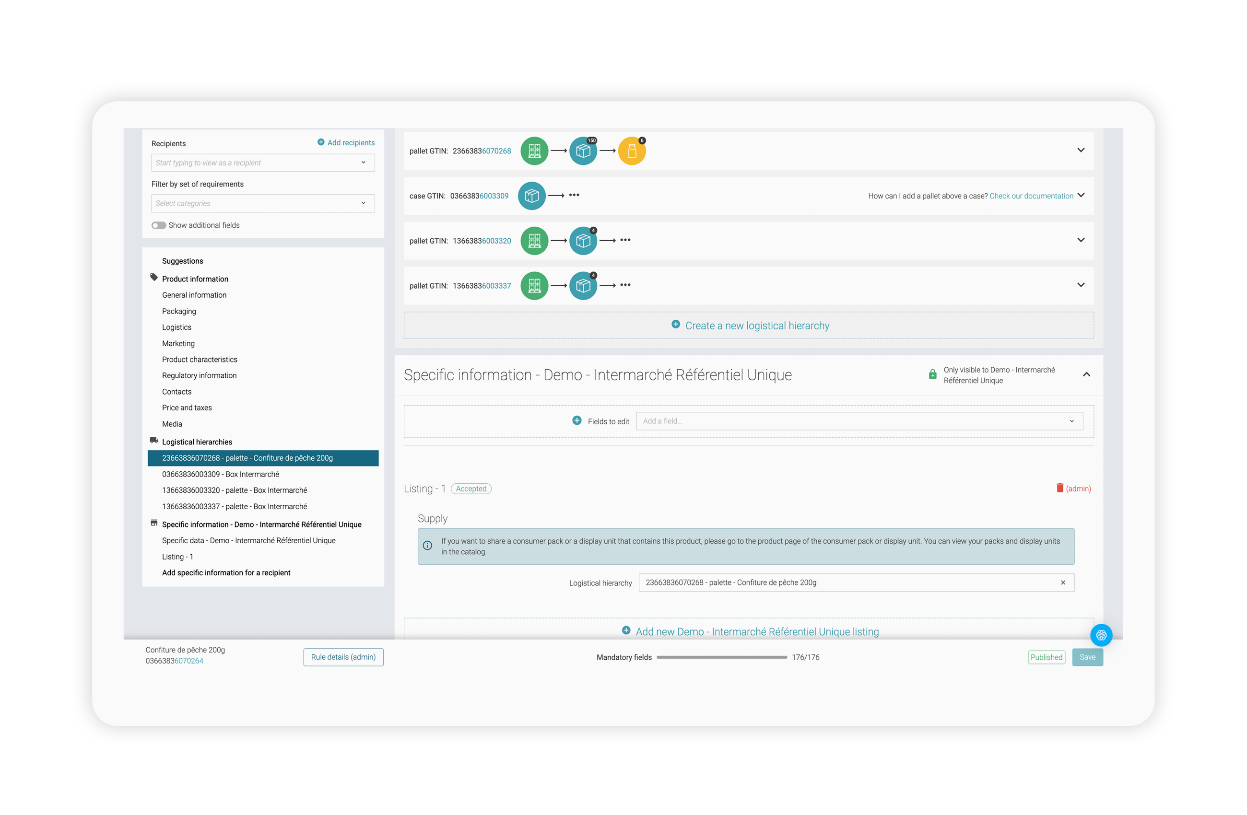The image size is (1247, 815).
Task: Click the green pallet icon for GTIN 23663836070268
Action: pyautogui.click(x=534, y=151)
